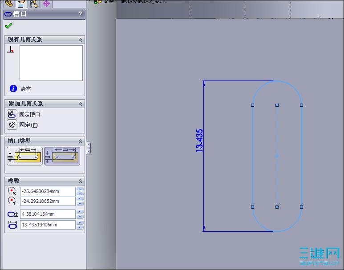Select 固定(F) relation label
This screenshot has width=344, height=270.
click(x=28, y=125)
